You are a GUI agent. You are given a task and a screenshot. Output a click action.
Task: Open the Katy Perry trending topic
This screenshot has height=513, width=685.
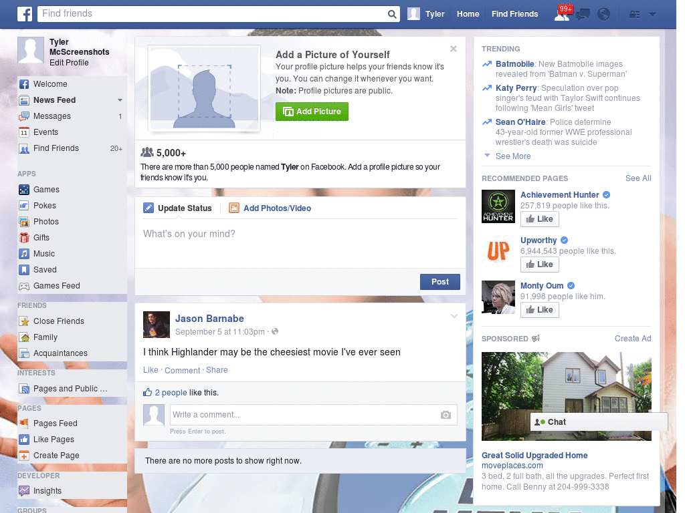point(516,88)
